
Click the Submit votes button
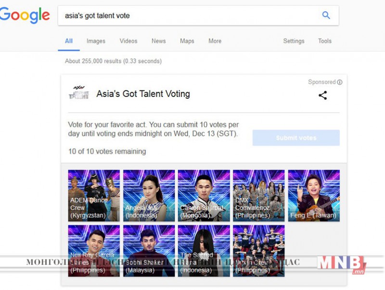(296, 138)
